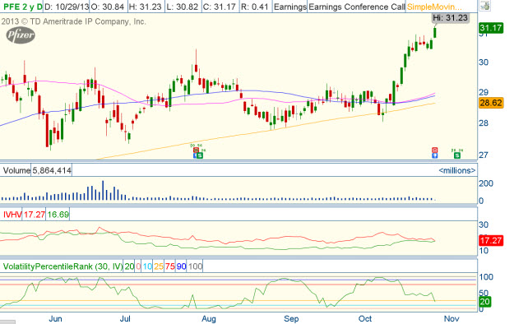514x324 pixels.
Task: Click the red 75 level value
Action: [169, 266]
